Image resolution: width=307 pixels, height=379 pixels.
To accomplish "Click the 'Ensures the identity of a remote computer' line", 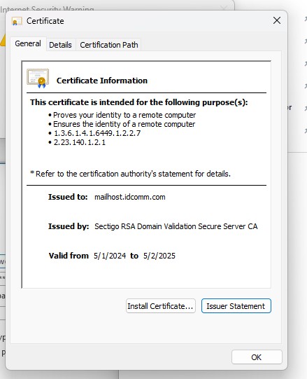I will coord(124,124).
